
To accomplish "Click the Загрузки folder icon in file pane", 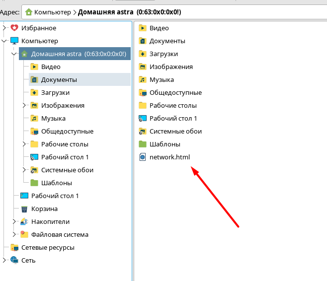I will (x=143, y=54).
